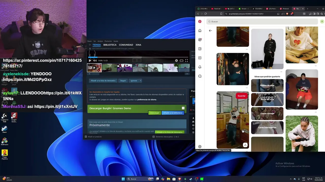Open Elementos descargados in Steam footer

(x=166, y=137)
